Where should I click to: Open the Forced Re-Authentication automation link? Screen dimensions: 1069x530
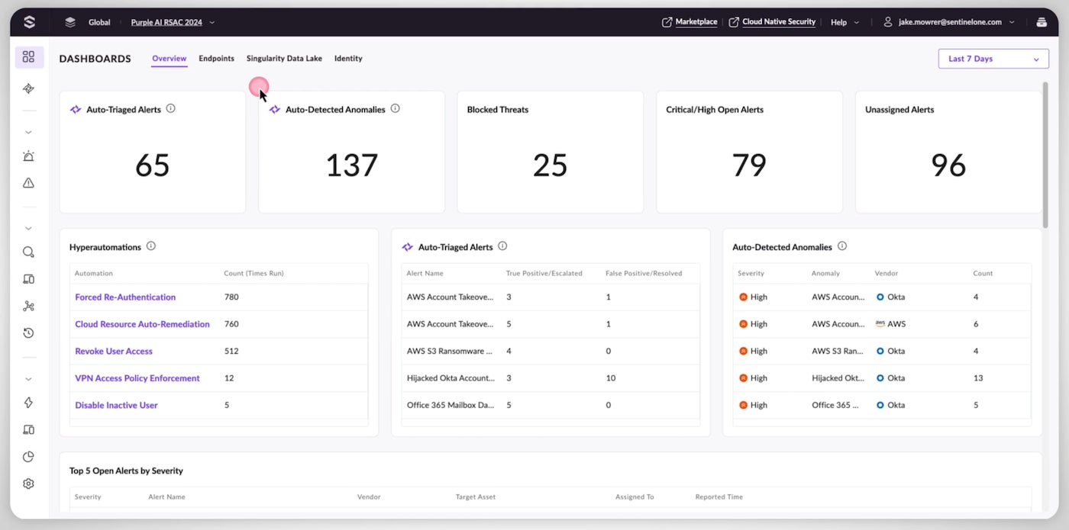coord(125,297)
